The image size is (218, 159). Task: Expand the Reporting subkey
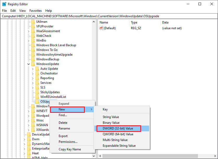[33, 78]
